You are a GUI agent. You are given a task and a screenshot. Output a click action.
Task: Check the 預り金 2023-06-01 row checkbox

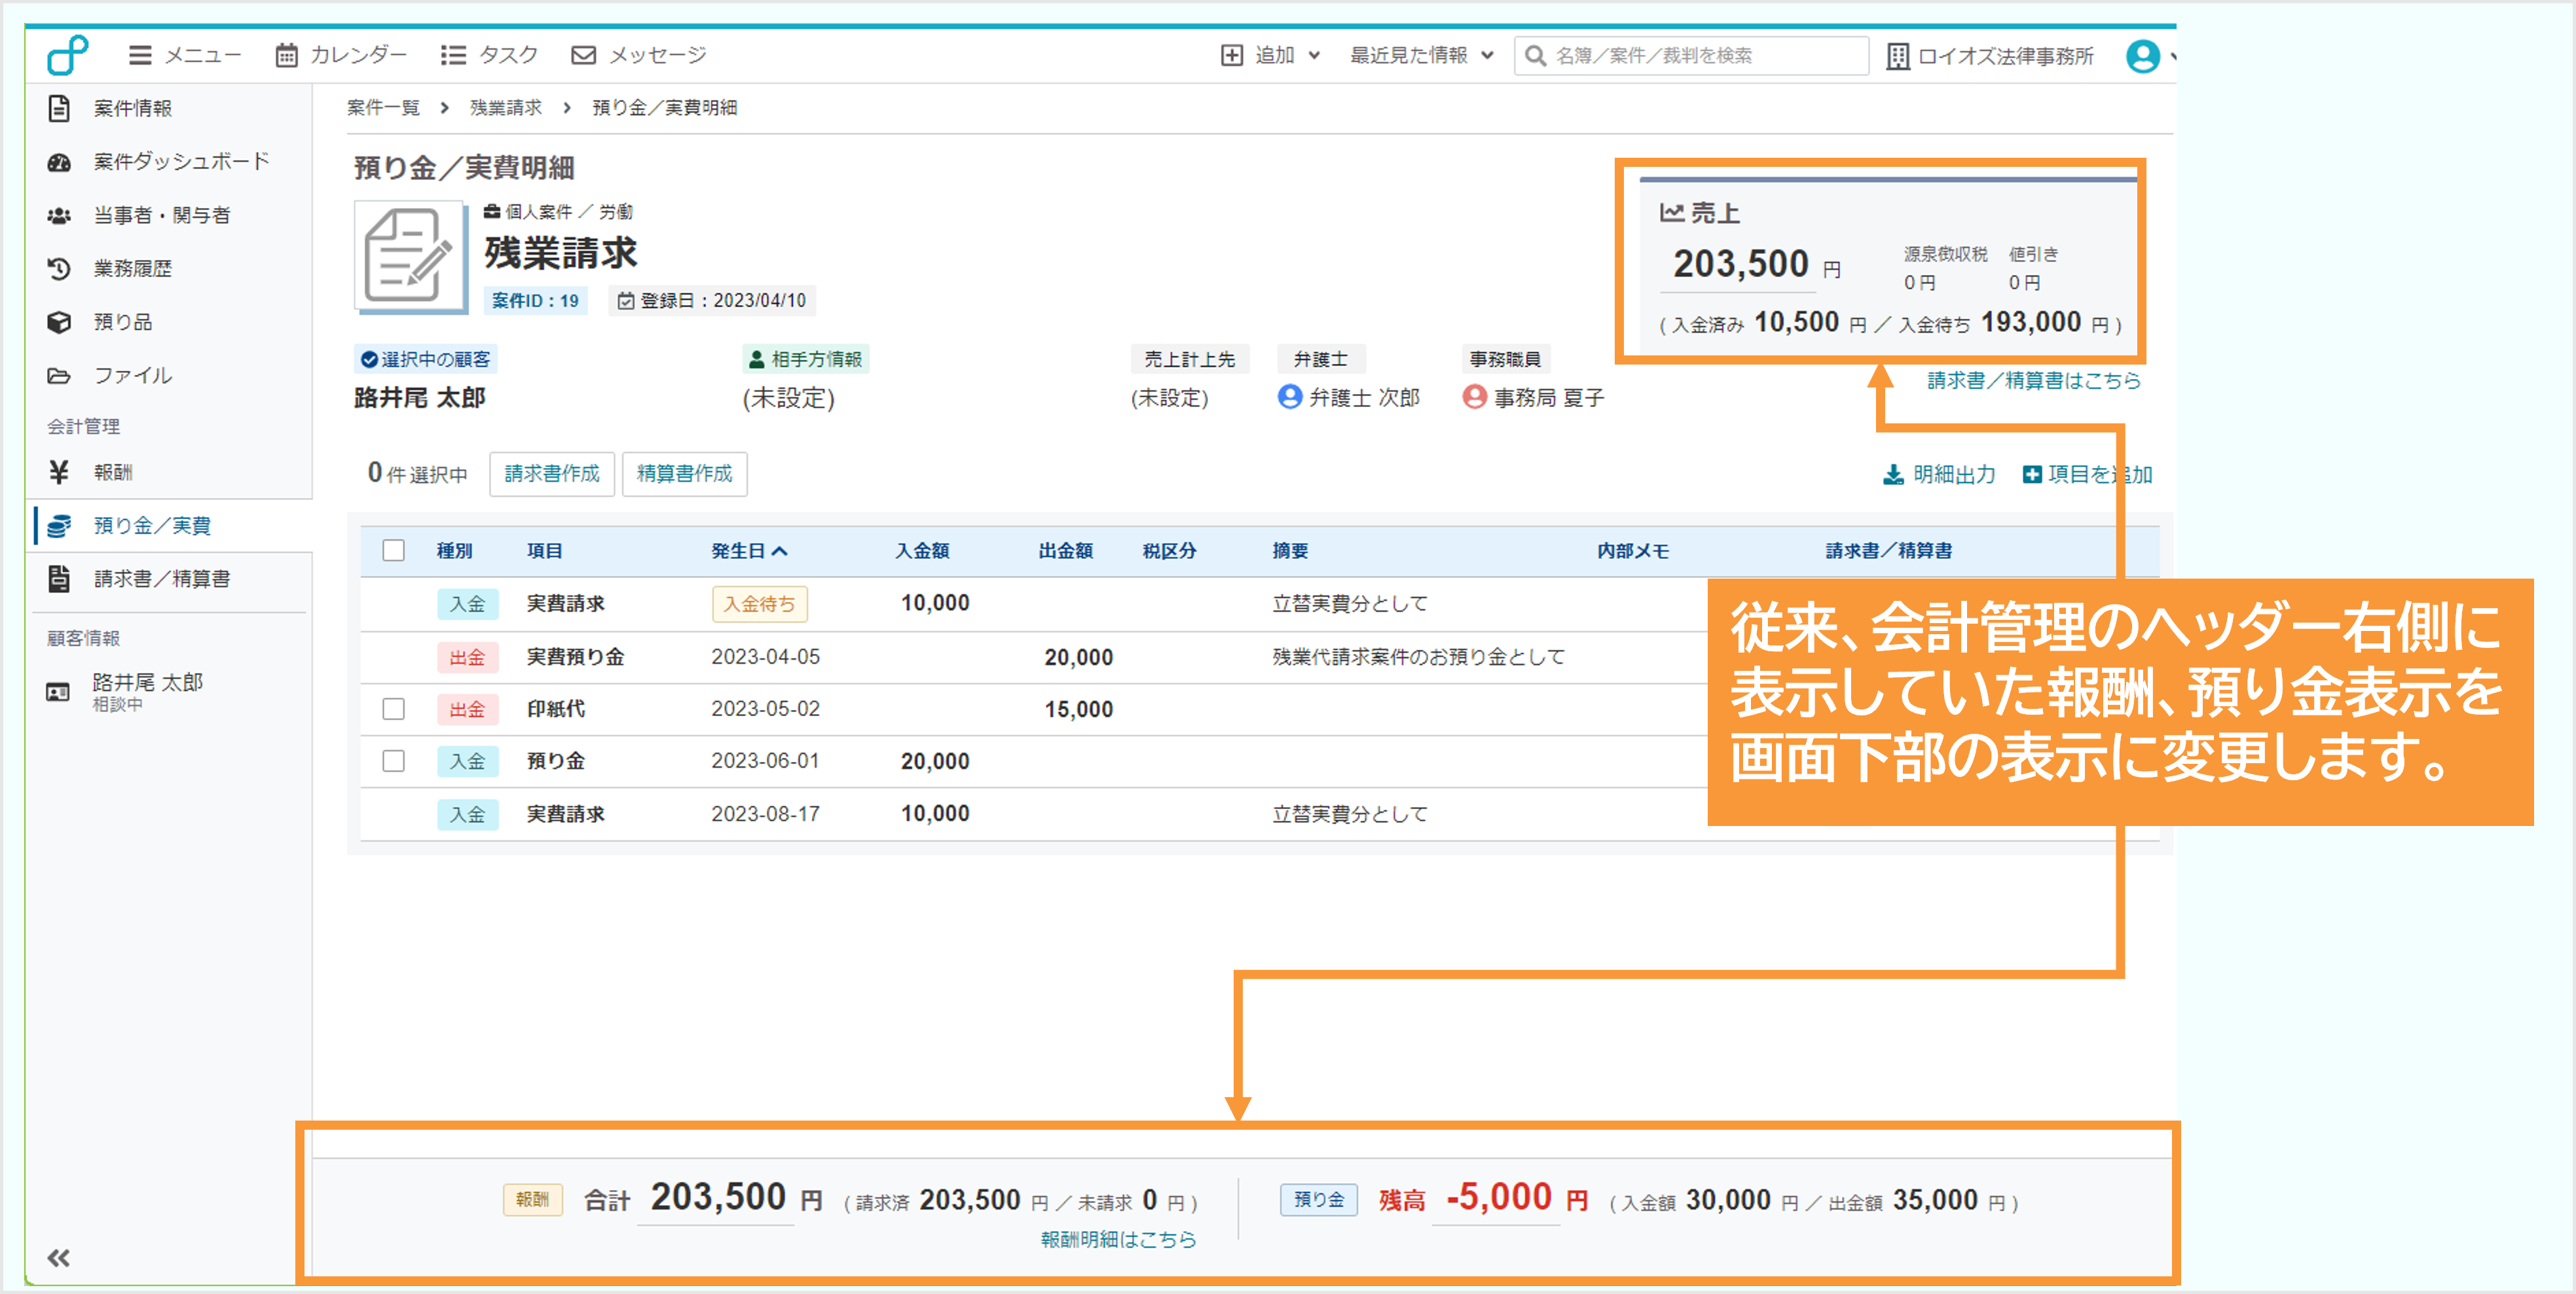(394, 761)
